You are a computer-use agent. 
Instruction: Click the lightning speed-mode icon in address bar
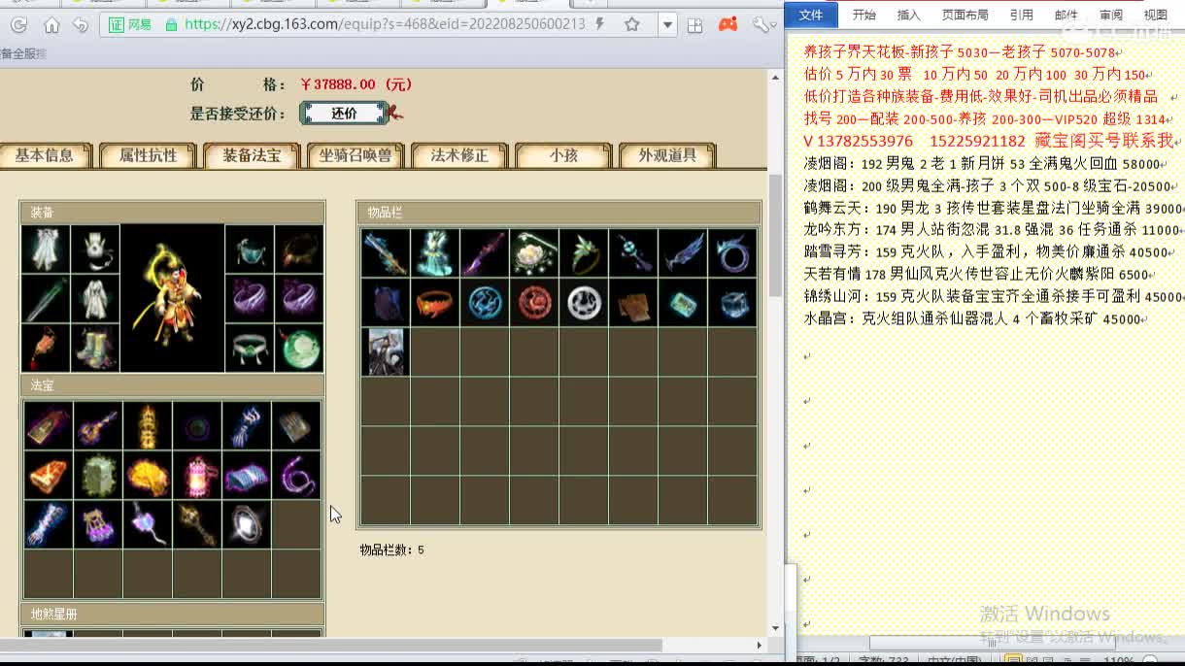coord(600,24)
